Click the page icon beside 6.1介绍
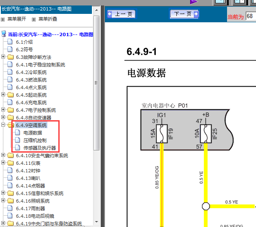 10,42
